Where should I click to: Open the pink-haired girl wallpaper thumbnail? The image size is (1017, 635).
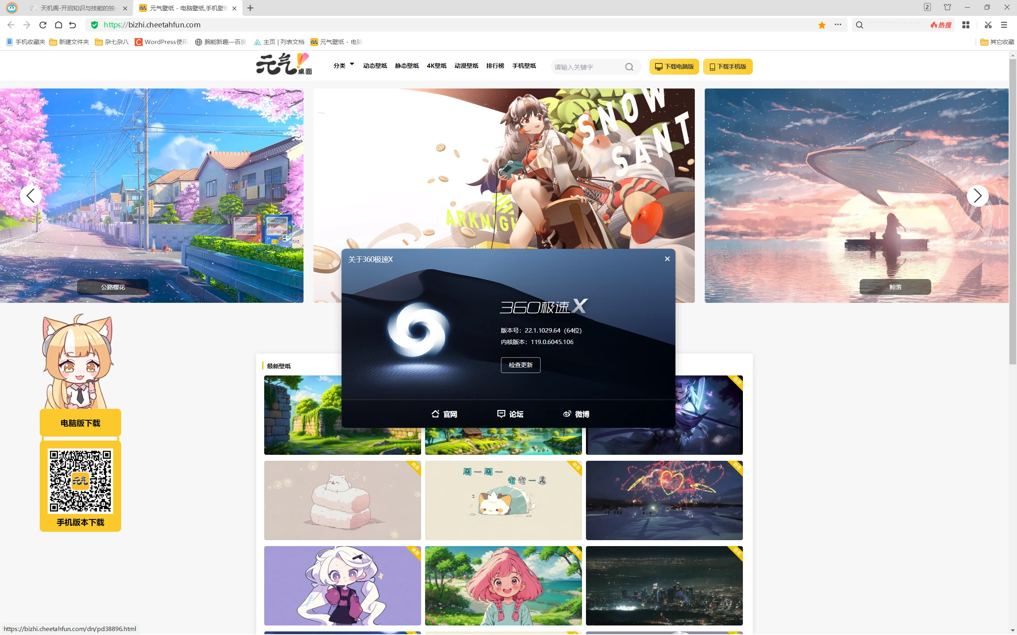[503, 585]
